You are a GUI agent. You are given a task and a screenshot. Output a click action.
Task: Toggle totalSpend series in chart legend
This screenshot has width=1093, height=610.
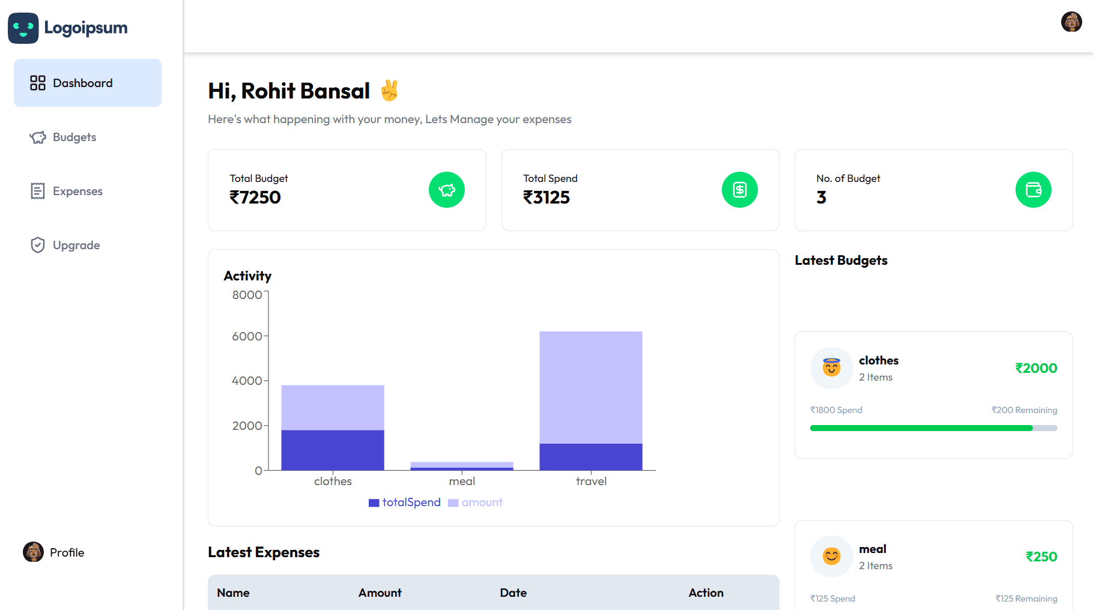pyautogui.click(x=405, y=503)
